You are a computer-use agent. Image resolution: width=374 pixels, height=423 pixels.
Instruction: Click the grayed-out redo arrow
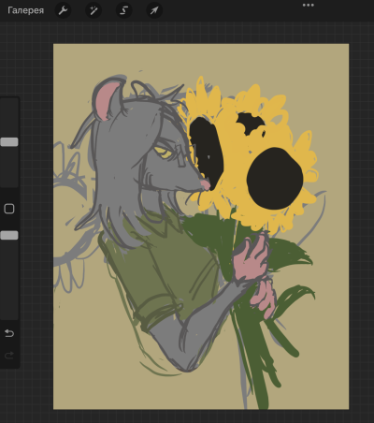click(x=9, y=355)
